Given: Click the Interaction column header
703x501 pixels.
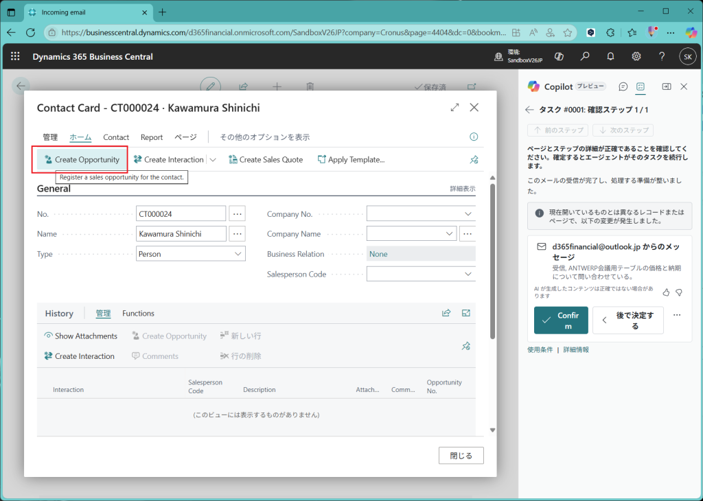Looking at the screenshot, I should point(68,389).
